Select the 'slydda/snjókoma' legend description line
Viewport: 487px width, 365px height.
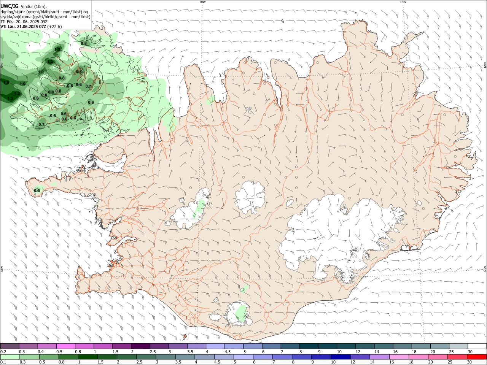click(x=45, y=17)
